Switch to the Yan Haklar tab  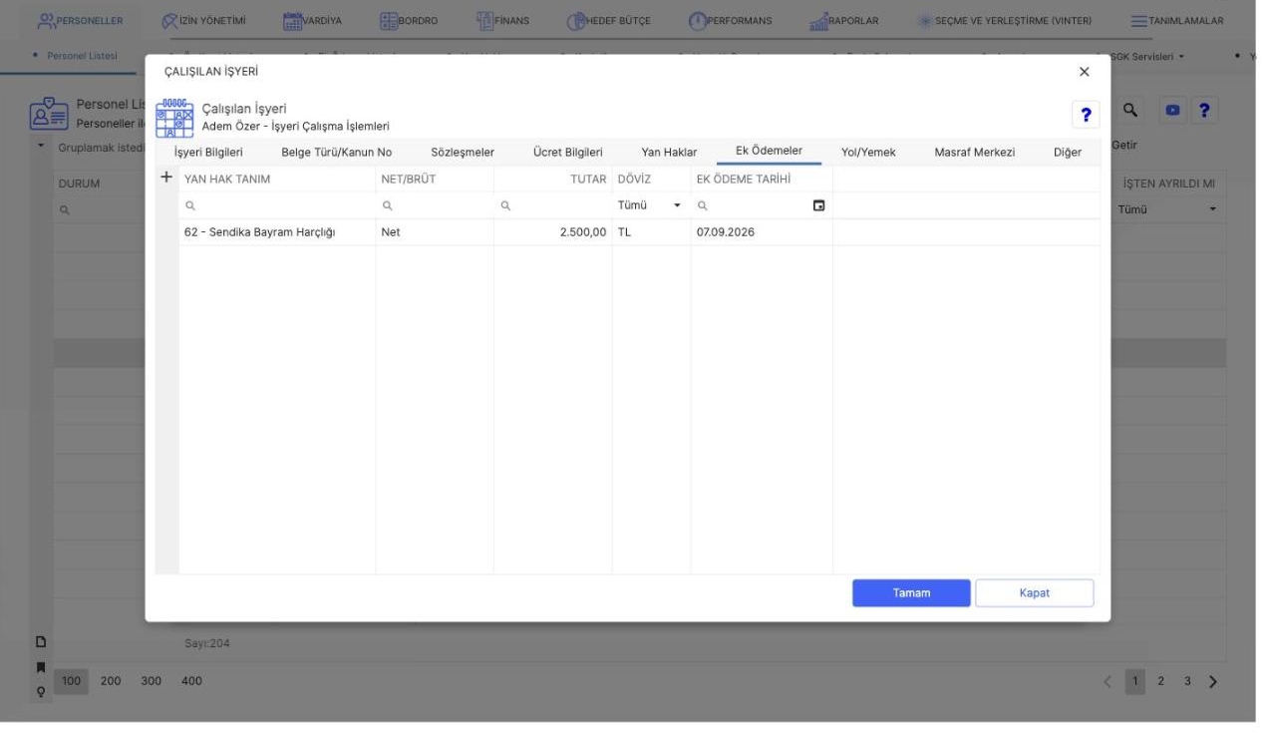click(669, 153)
